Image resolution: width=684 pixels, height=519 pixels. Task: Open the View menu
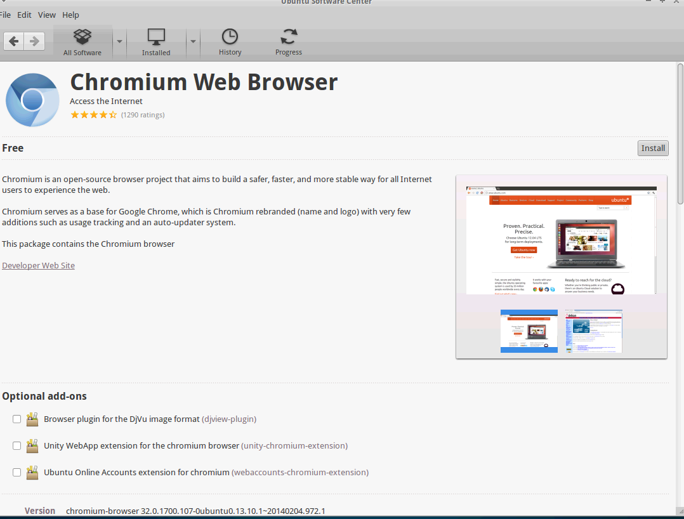tap(47, 15)
